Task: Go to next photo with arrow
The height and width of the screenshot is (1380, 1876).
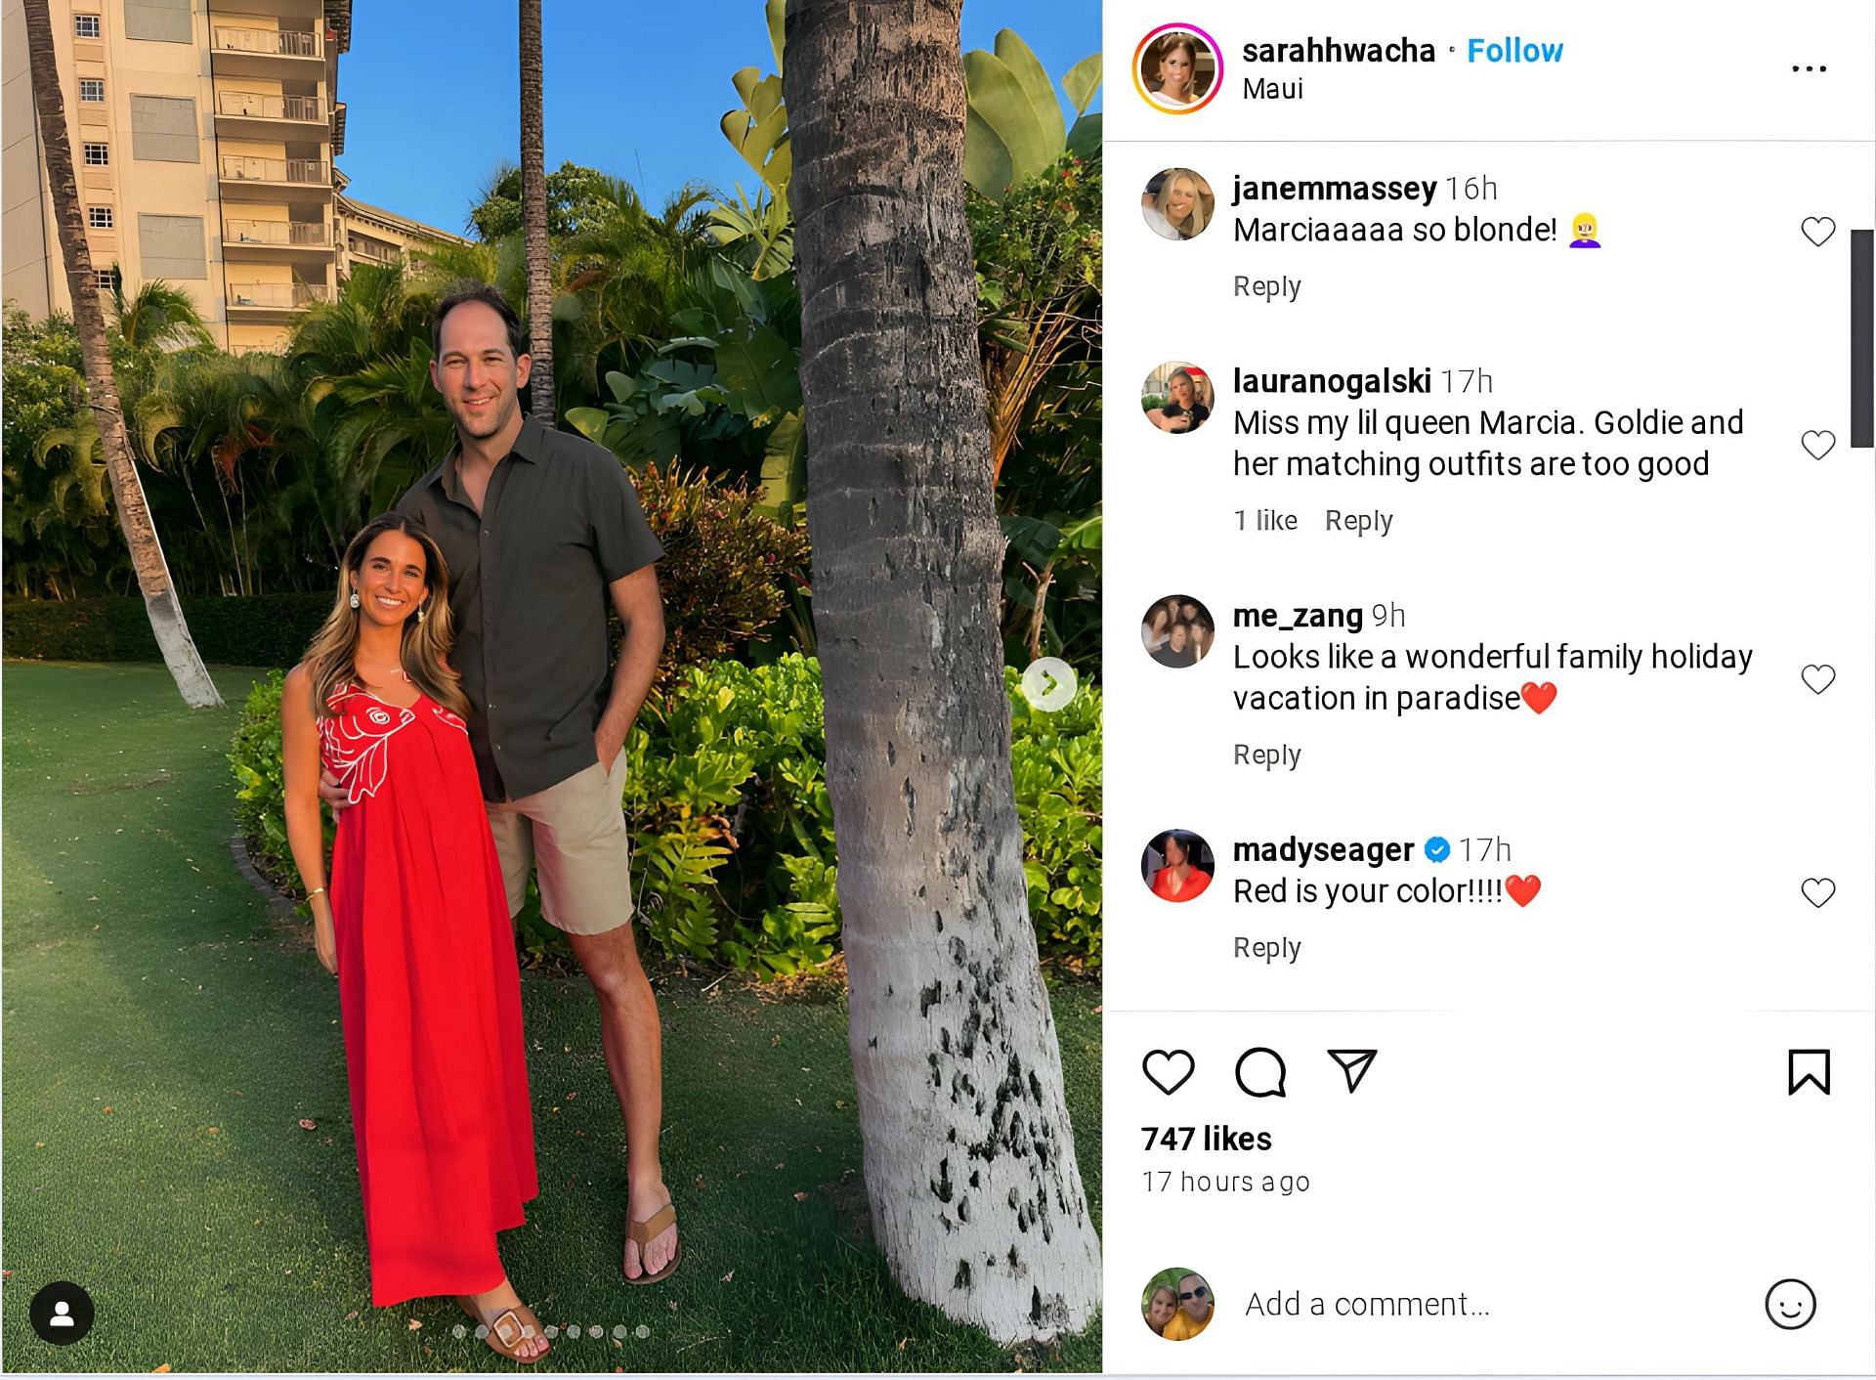Action: (x=1049, y=683)
